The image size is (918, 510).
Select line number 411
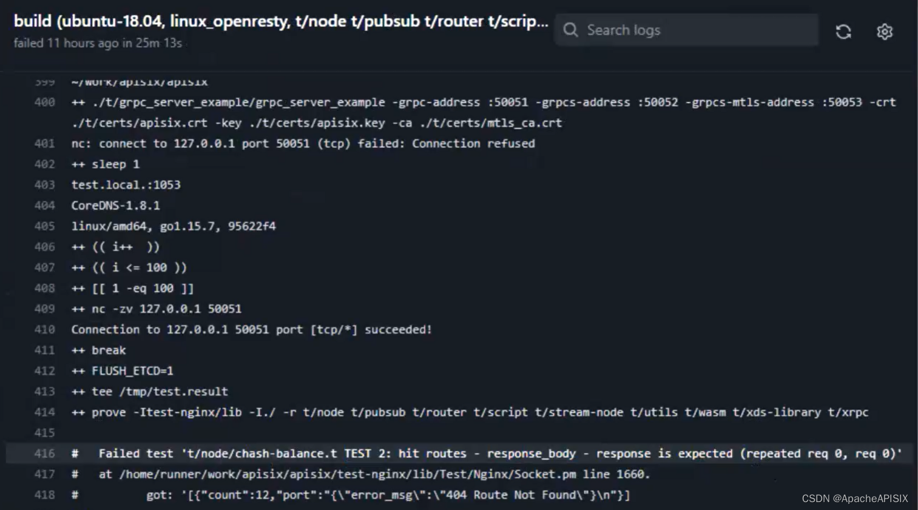tap(44, 350)
